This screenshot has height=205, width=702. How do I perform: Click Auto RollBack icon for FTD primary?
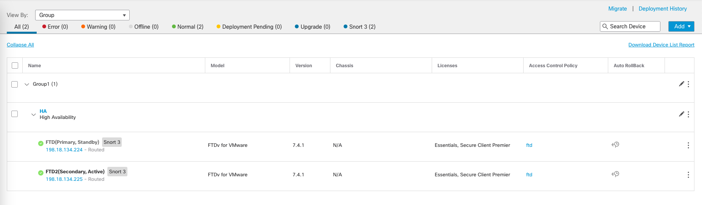[x=615, y=145]
